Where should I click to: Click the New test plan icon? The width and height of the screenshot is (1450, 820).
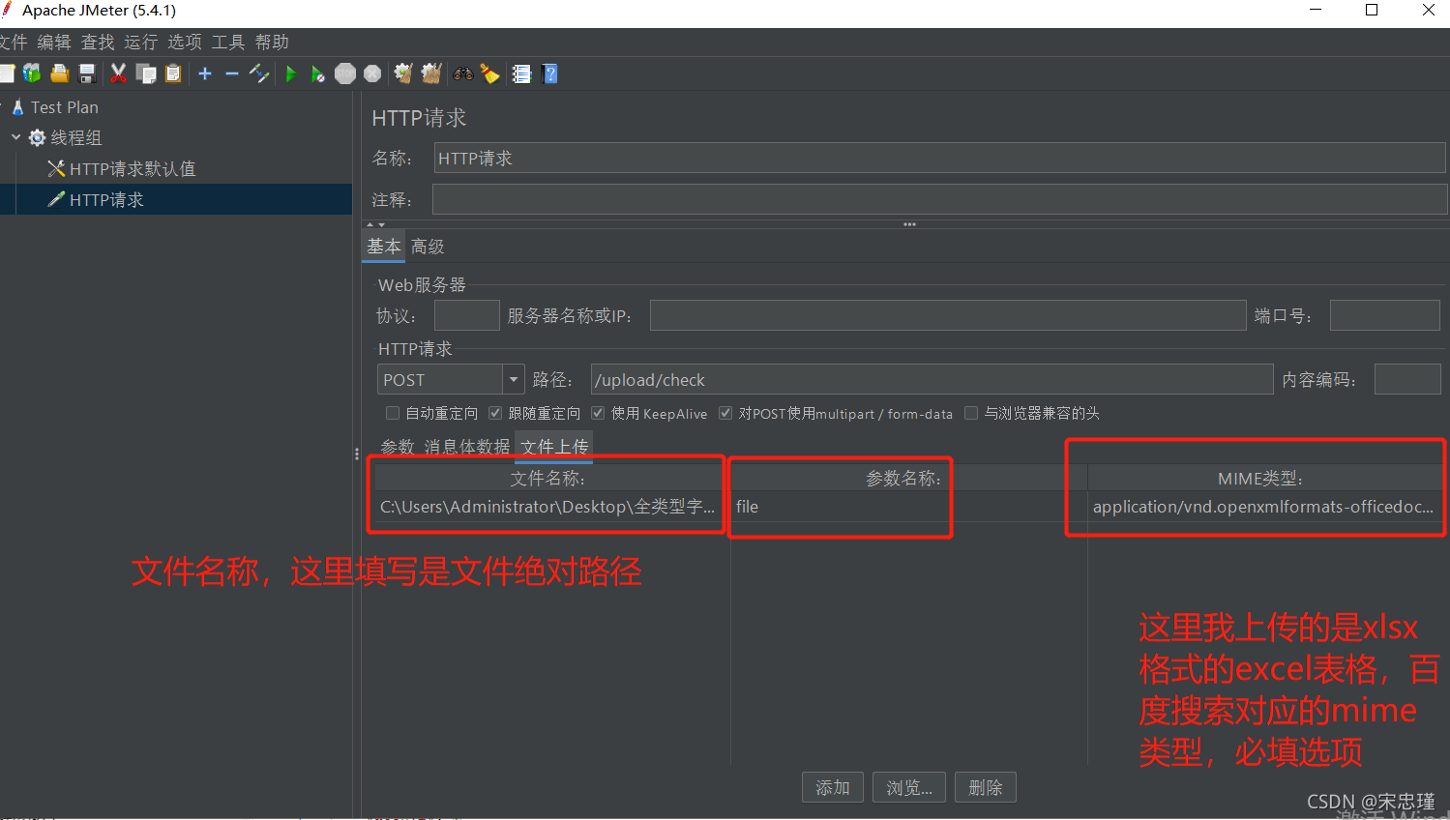(7, 73)
